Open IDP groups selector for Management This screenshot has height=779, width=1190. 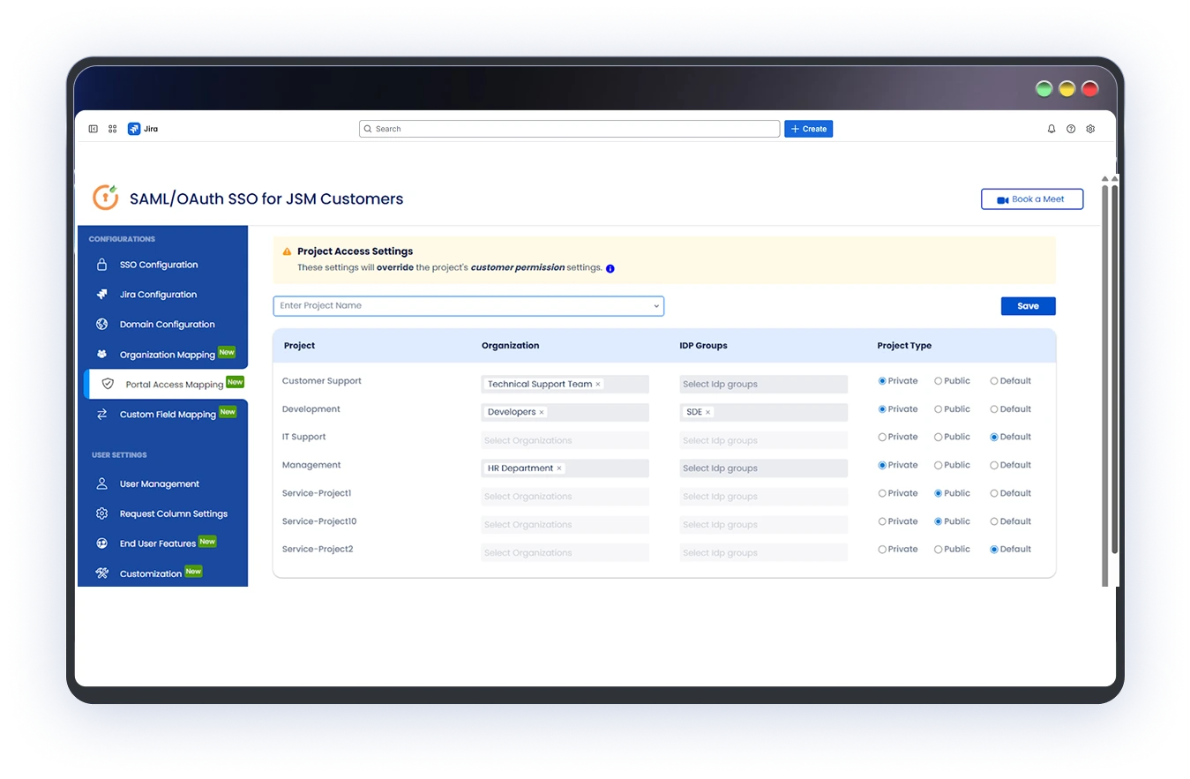coord(763,468)
